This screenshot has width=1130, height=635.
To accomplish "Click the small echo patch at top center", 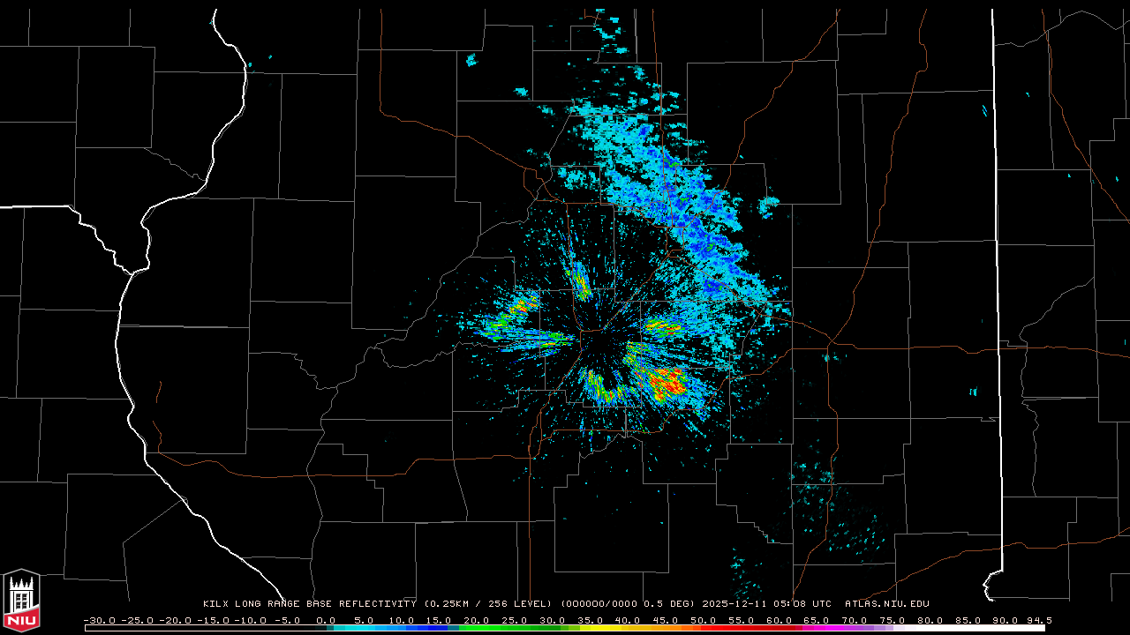I will [x=609, y=31].
